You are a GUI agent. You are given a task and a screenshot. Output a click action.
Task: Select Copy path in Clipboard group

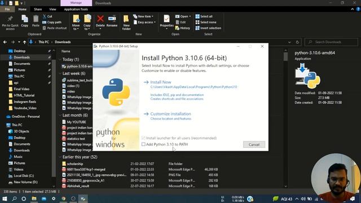click(x=52, y=23)
